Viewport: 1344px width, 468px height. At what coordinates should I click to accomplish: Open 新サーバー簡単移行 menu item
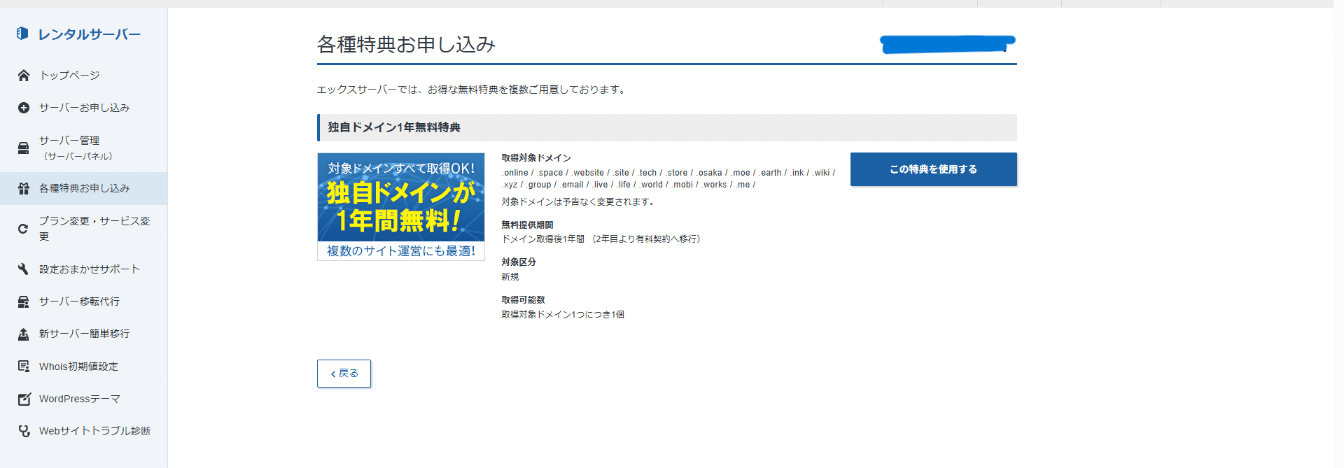[84, 334]
